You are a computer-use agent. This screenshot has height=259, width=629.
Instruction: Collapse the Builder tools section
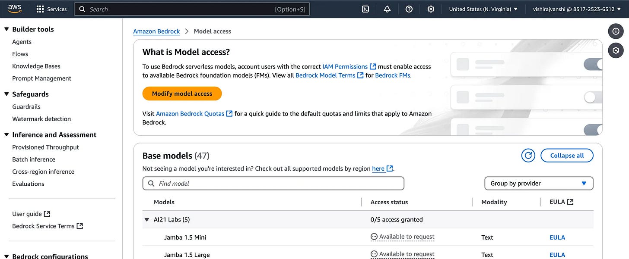click(6, 29)
